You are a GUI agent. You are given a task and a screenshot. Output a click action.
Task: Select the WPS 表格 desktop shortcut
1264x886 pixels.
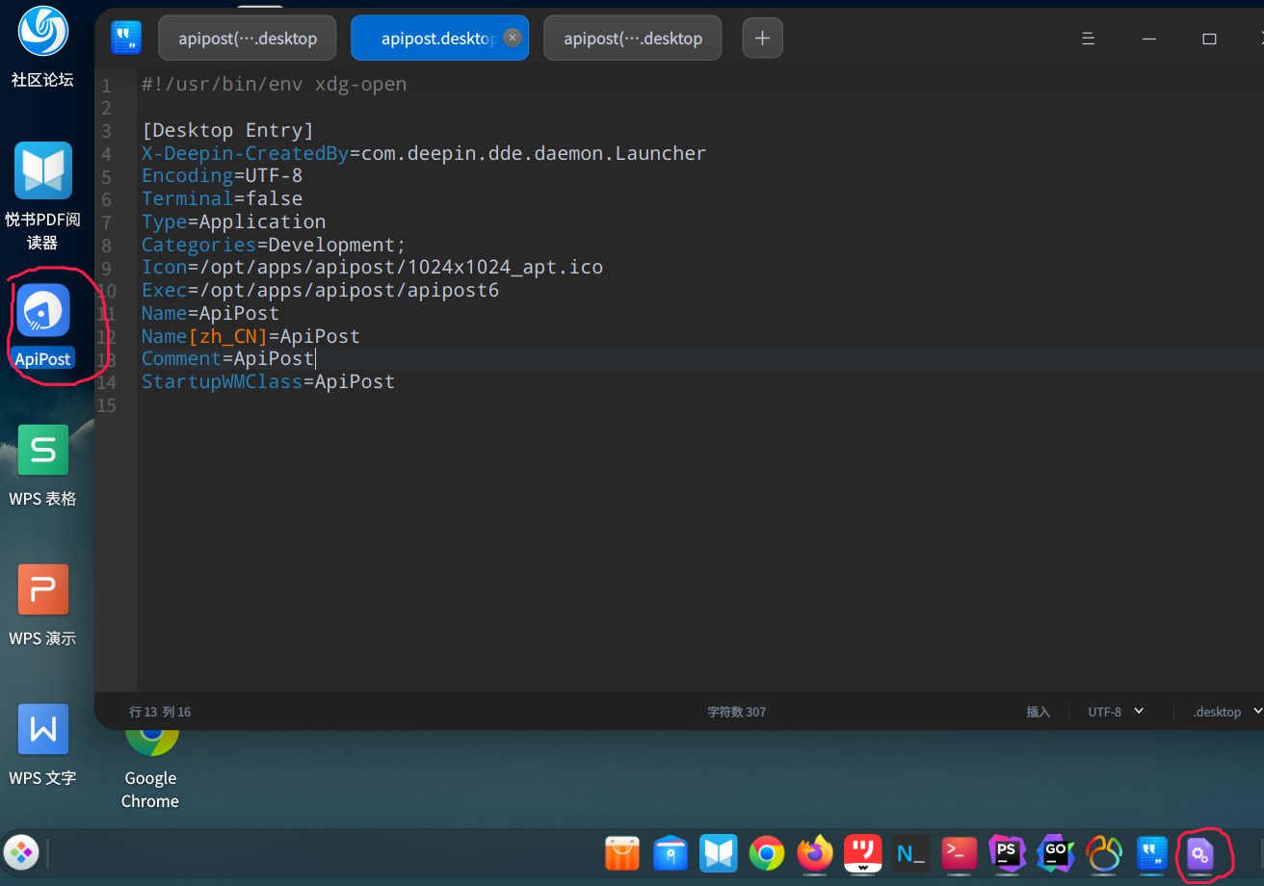[43, 450]
